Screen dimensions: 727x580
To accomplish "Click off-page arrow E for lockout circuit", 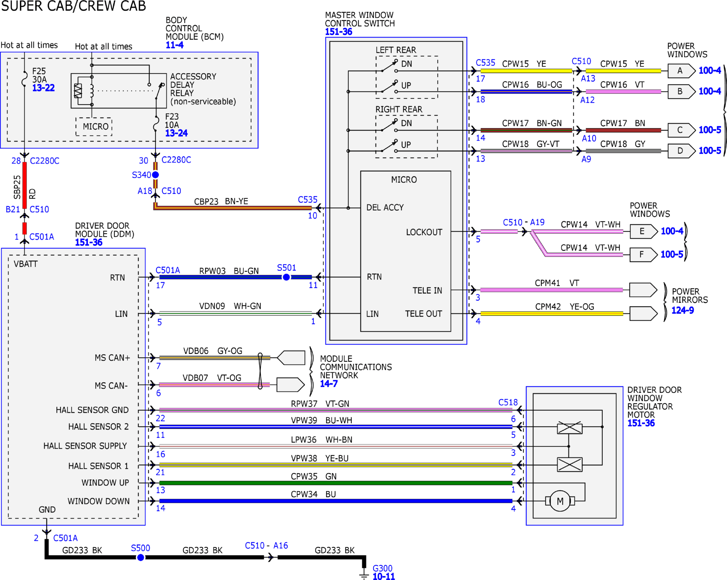I will click(643, 231).
